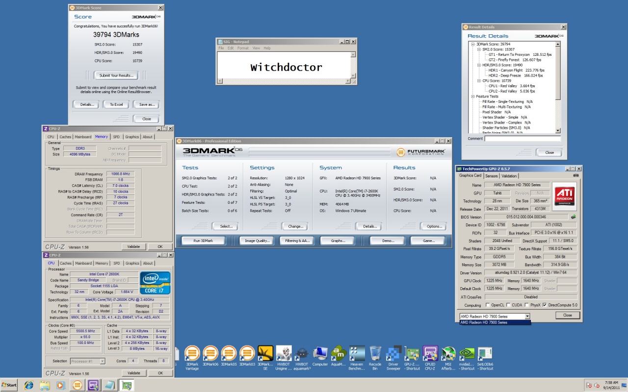Image resolution: width=628 pixels, height=392 pixels.
Task: Open the Driver Sweeper desktop shortcut
Action: tap(393, 353)
